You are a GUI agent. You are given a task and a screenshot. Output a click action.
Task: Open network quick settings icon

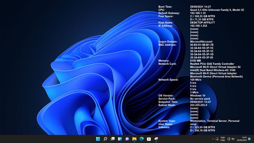point(229,139)
